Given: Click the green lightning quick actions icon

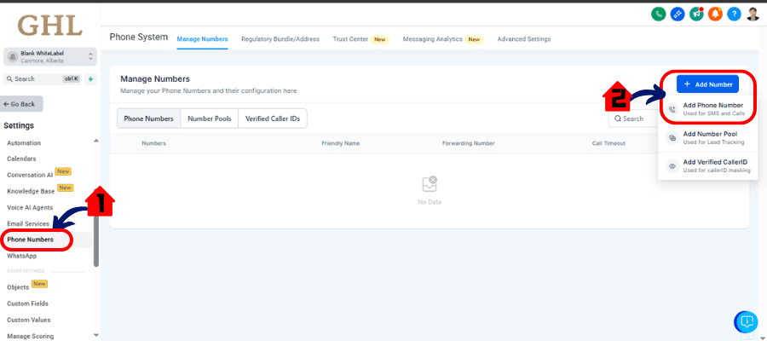Looking at the screenshot, I should click(x=90, y=78).
